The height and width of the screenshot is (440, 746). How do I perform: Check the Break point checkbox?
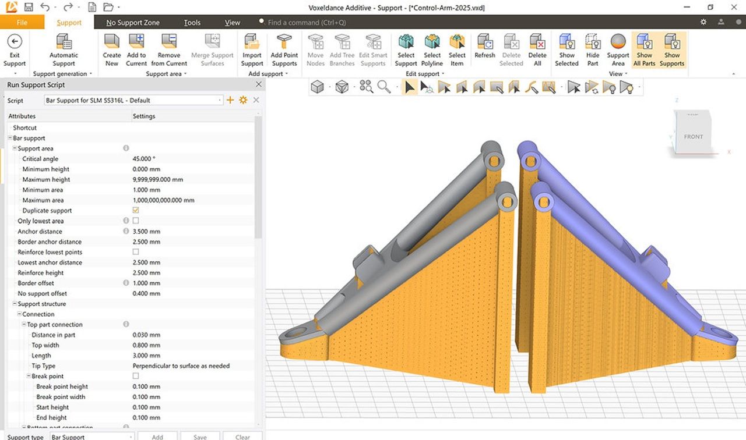[x=136, y=376]
